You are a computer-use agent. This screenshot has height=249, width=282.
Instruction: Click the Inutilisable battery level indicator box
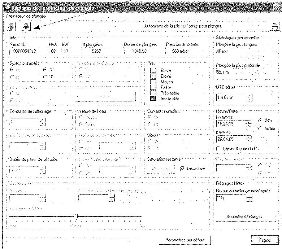pos(153,99)
